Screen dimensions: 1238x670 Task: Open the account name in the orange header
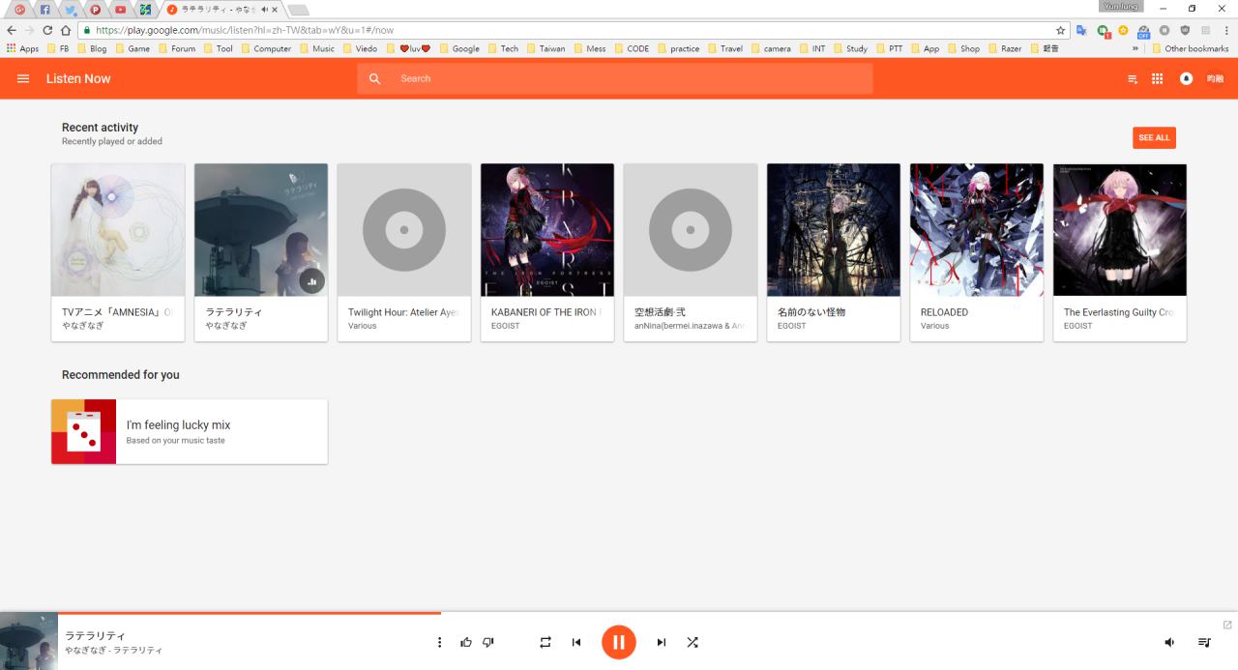(x=1215, y=78)
